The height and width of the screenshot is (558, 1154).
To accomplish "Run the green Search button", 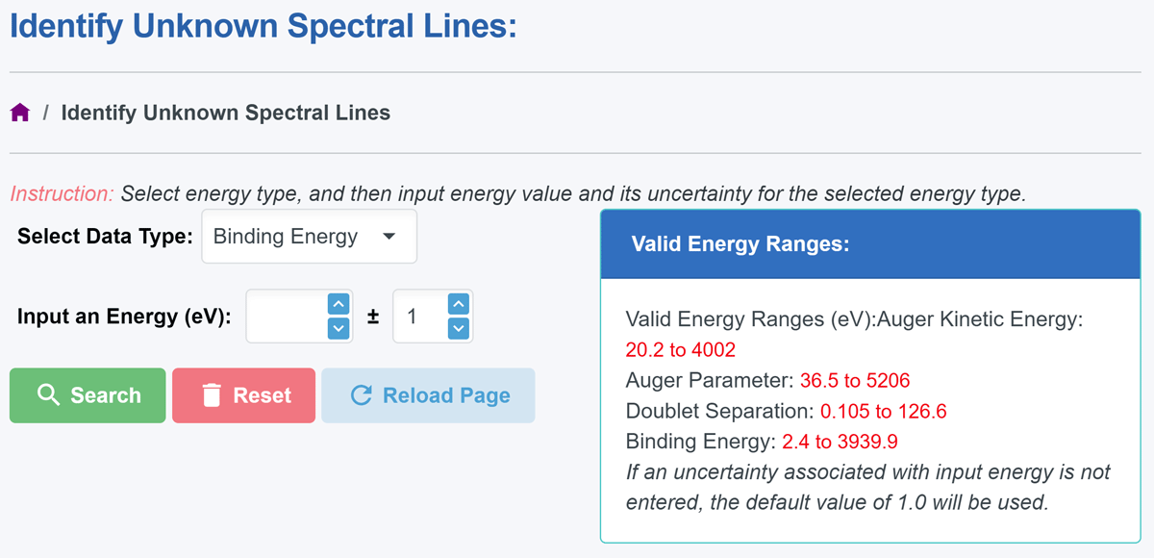I will tap(88, 395).
